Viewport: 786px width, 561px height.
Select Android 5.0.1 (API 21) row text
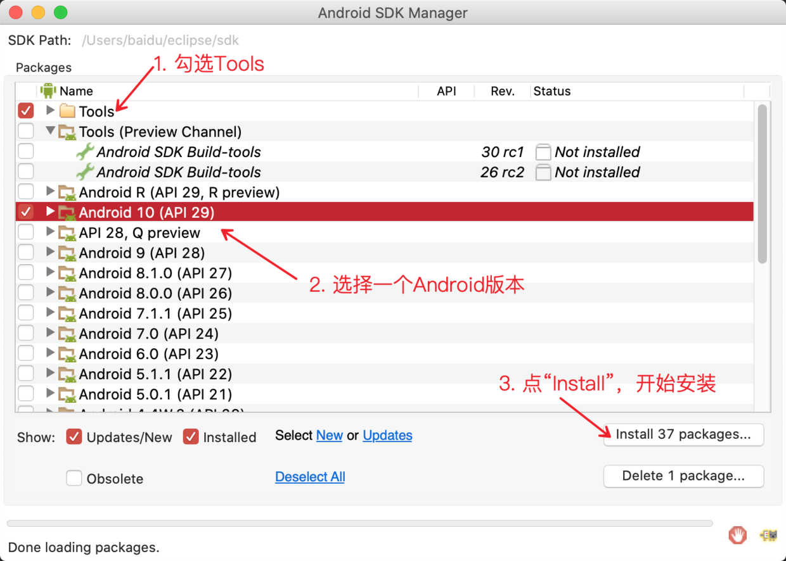click(155, 394)
